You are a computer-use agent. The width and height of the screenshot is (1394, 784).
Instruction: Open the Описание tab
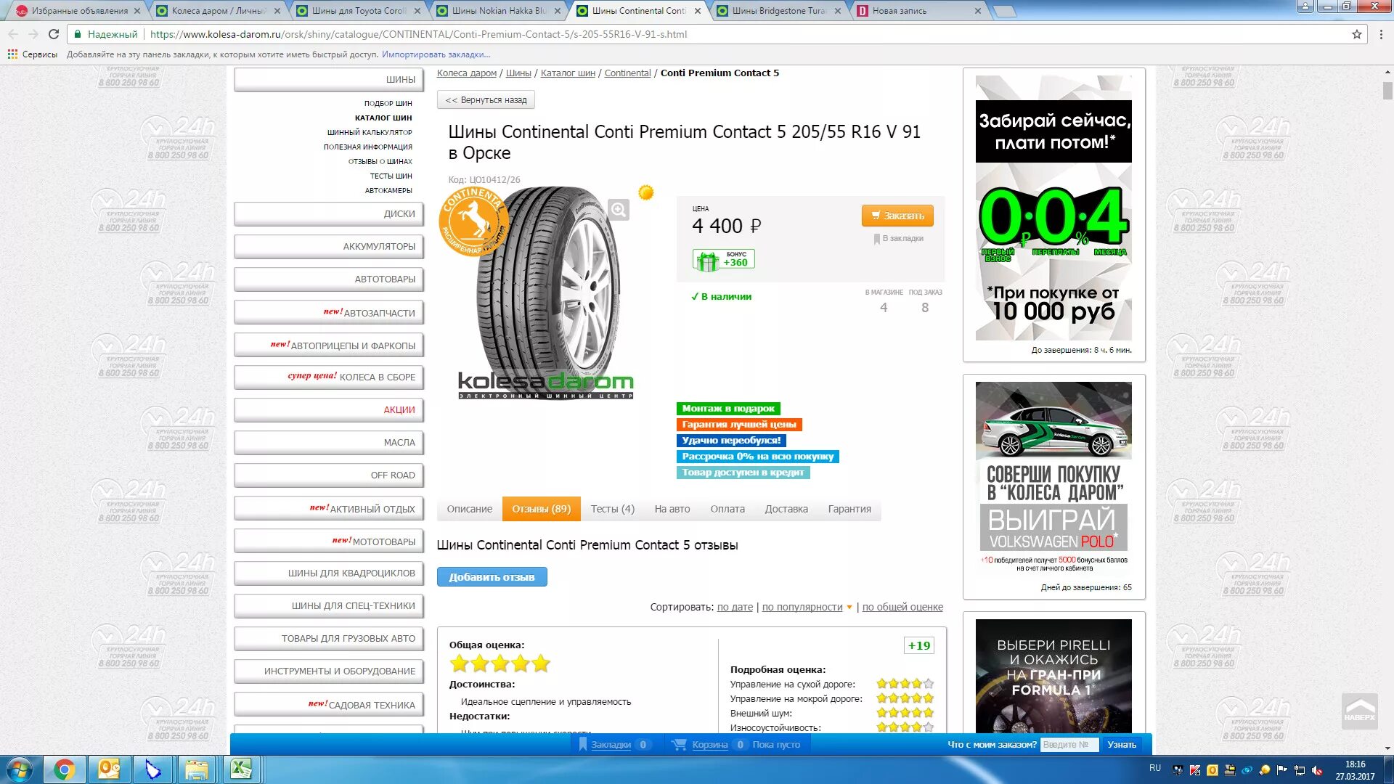click(469, 509)
